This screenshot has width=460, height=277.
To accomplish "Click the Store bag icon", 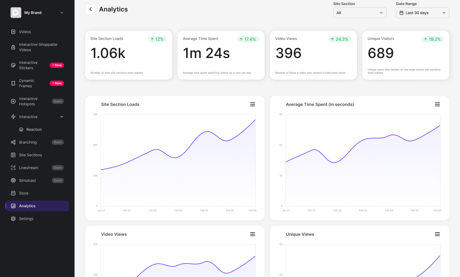I will 13,193.
